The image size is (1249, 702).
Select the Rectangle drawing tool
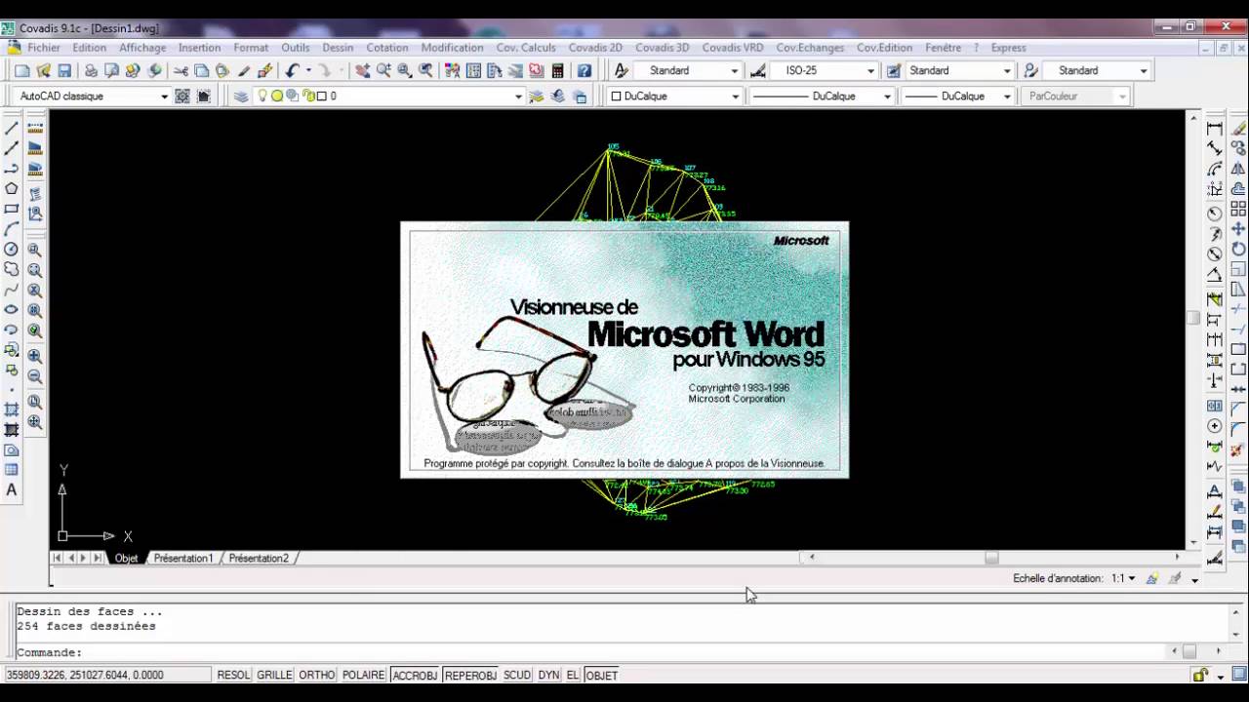(x=12, y=209)
